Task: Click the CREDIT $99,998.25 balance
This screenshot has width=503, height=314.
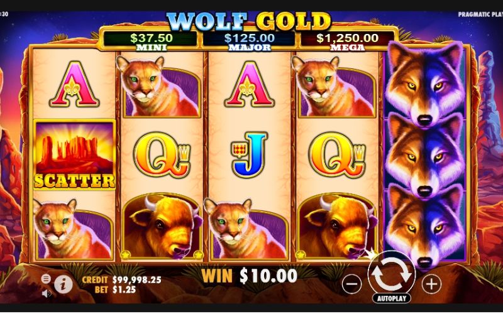Action: click(x=121, y=279)
